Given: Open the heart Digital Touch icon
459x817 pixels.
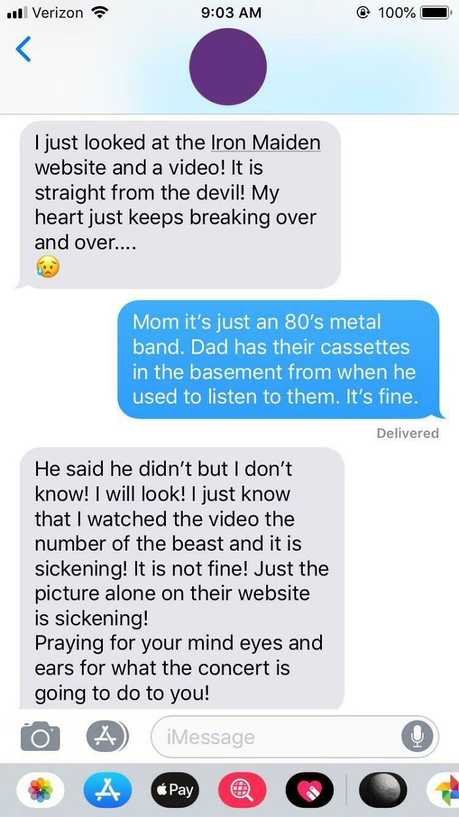Looking at the screenshot, I should [309, 790].
